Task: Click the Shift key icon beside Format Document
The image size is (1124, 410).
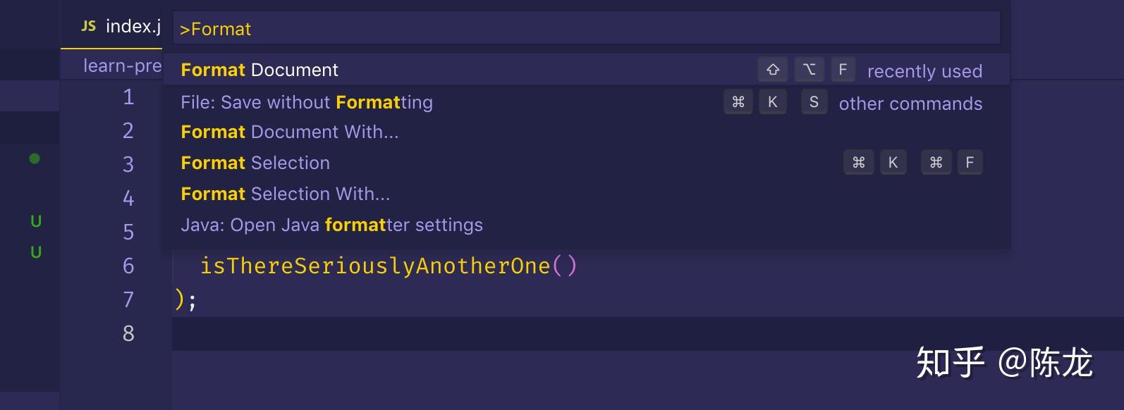Action: [773, 70]
